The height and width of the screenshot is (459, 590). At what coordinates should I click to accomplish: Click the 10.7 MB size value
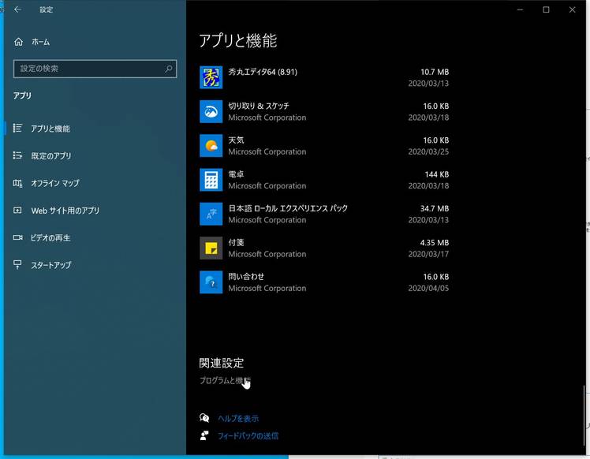point(435,72)
